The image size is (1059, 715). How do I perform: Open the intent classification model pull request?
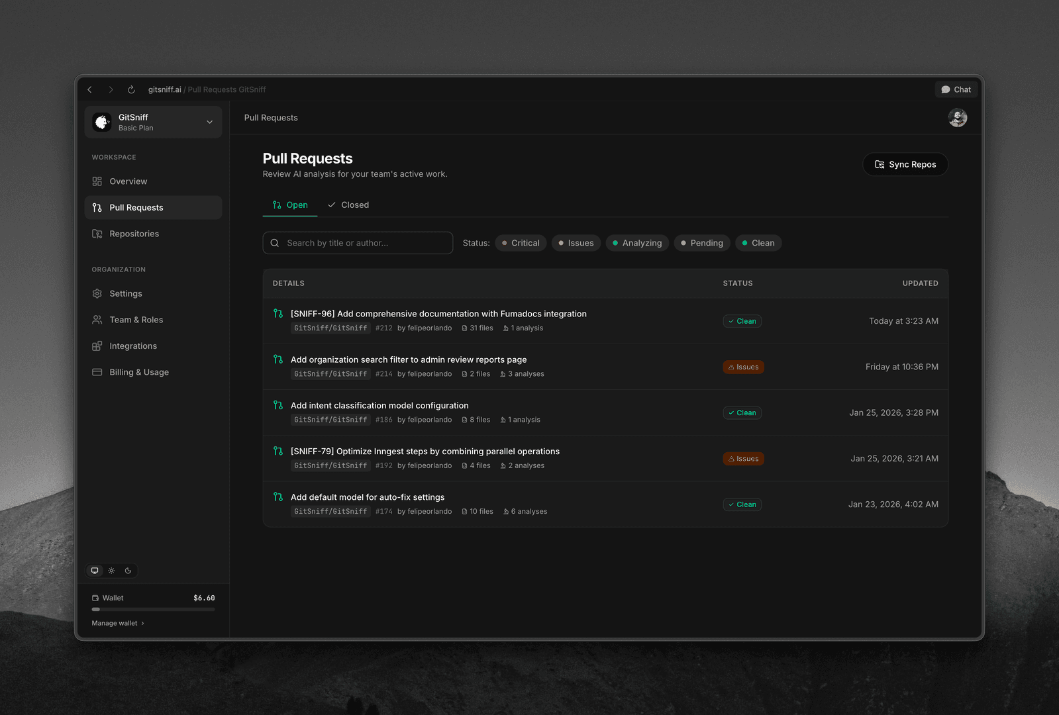click(x=379, y=405)
